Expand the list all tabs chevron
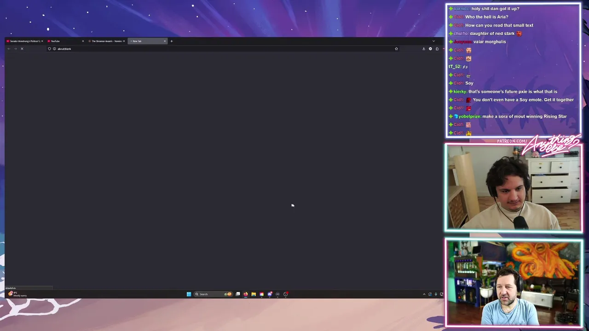 (x=433, y=41)
